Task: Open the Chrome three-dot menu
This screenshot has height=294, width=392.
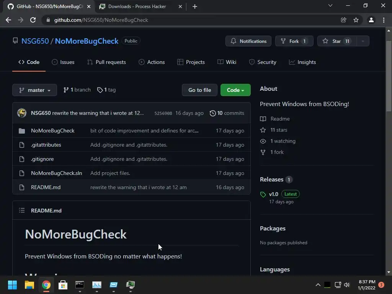Action: point(384,20)
